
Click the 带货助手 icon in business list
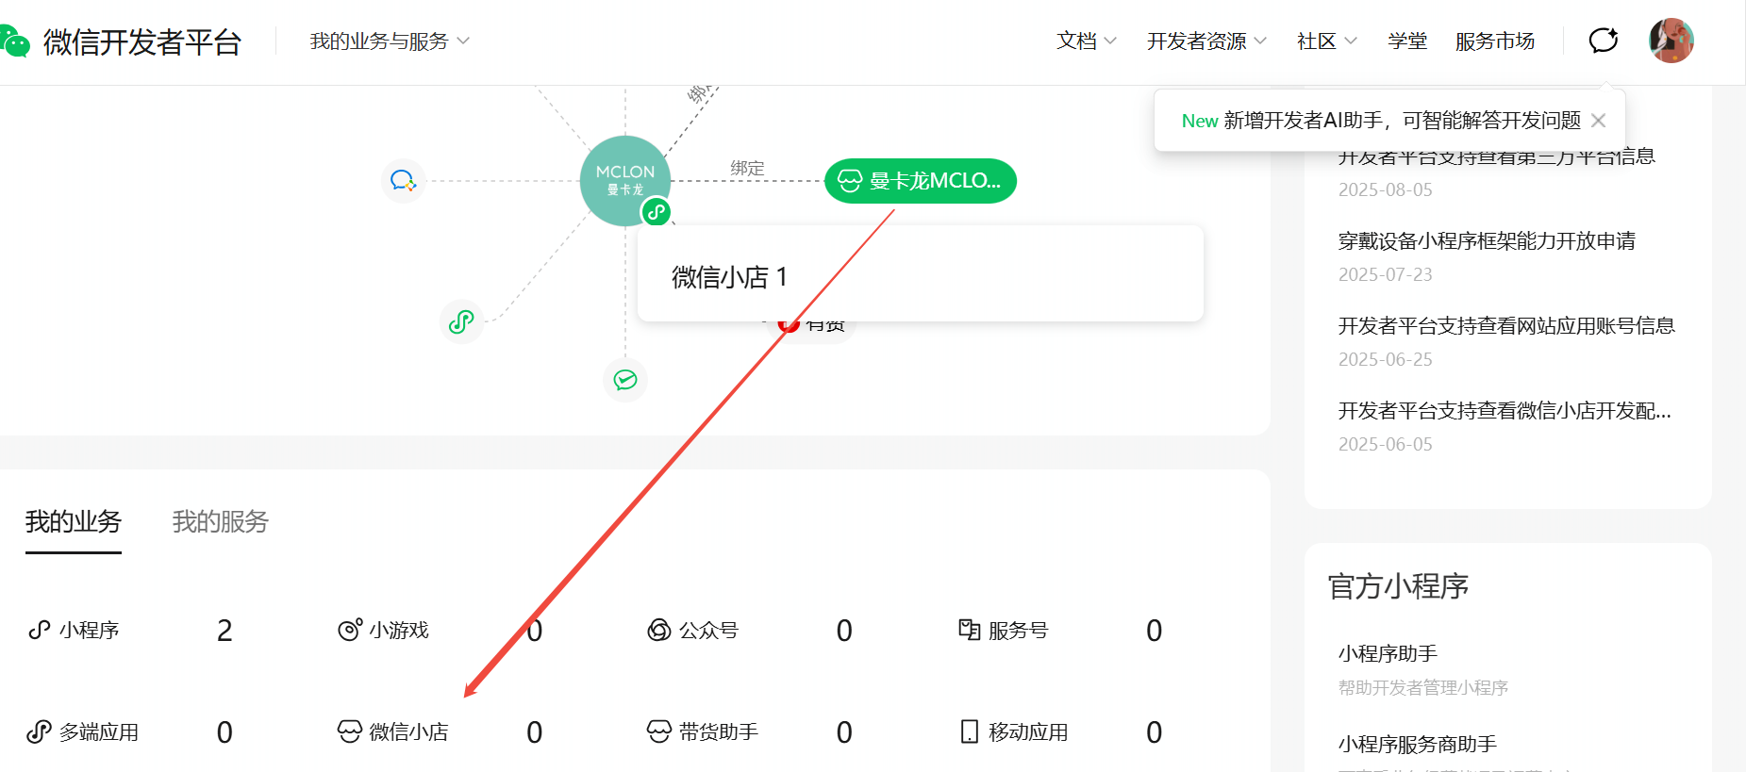coord(659,731)
